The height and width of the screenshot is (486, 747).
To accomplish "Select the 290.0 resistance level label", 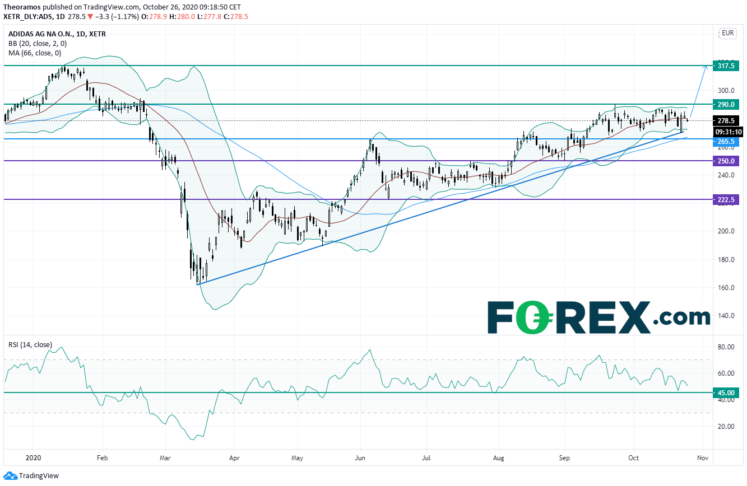I will pyautogui.click(x=725, y=104).
